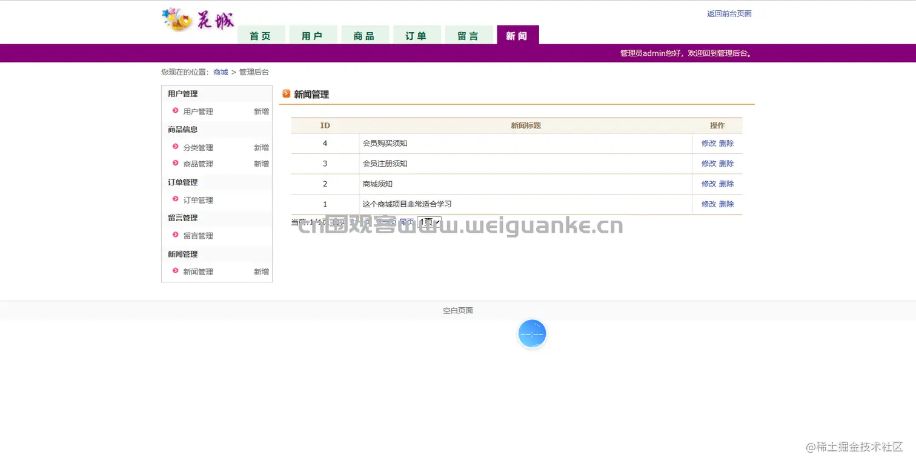Click the 花城 site logo
The width and height of the screenshot is (916, 466).
(x=198, y=20)
